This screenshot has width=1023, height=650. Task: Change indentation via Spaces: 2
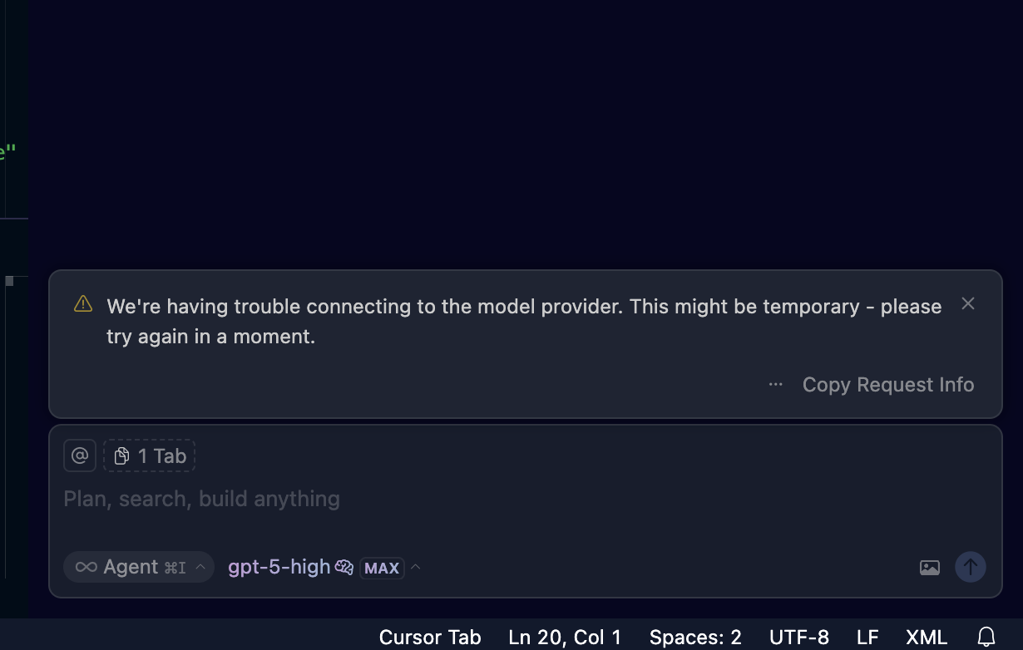[695, 638]
